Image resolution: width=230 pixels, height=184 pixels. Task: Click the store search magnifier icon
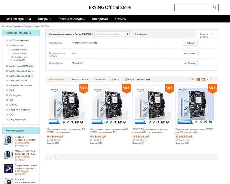pos(214,7)
